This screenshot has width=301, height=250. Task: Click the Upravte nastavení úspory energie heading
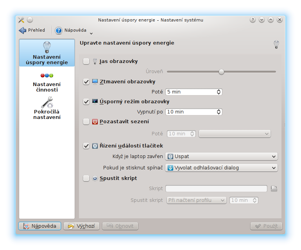click(127, 43)
